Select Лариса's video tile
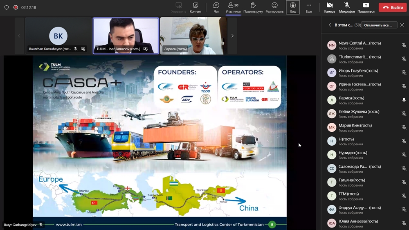Viewport: 409px width, 230px height. (x=193, y=36)
